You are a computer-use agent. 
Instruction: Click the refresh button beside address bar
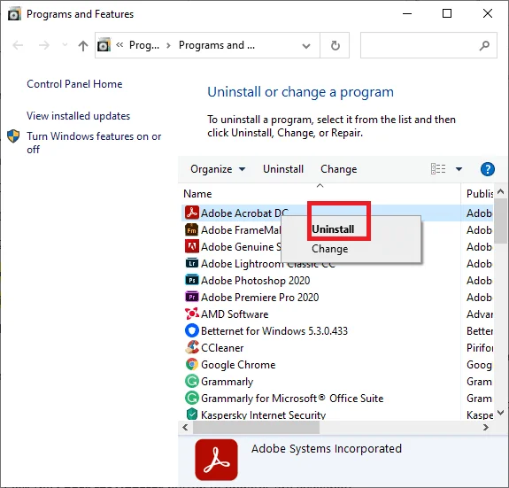pos(335,45)
